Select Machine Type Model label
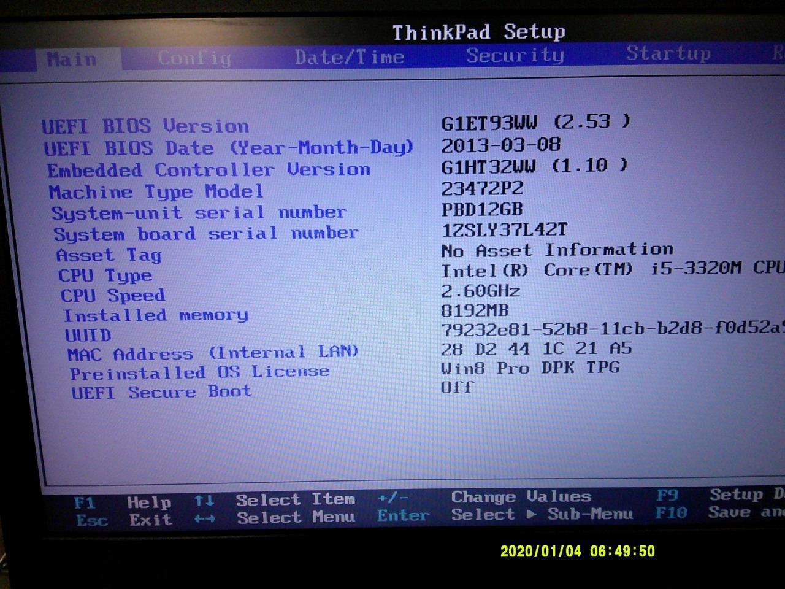This screenshot has height=589, width=785. tap(156, 192)
